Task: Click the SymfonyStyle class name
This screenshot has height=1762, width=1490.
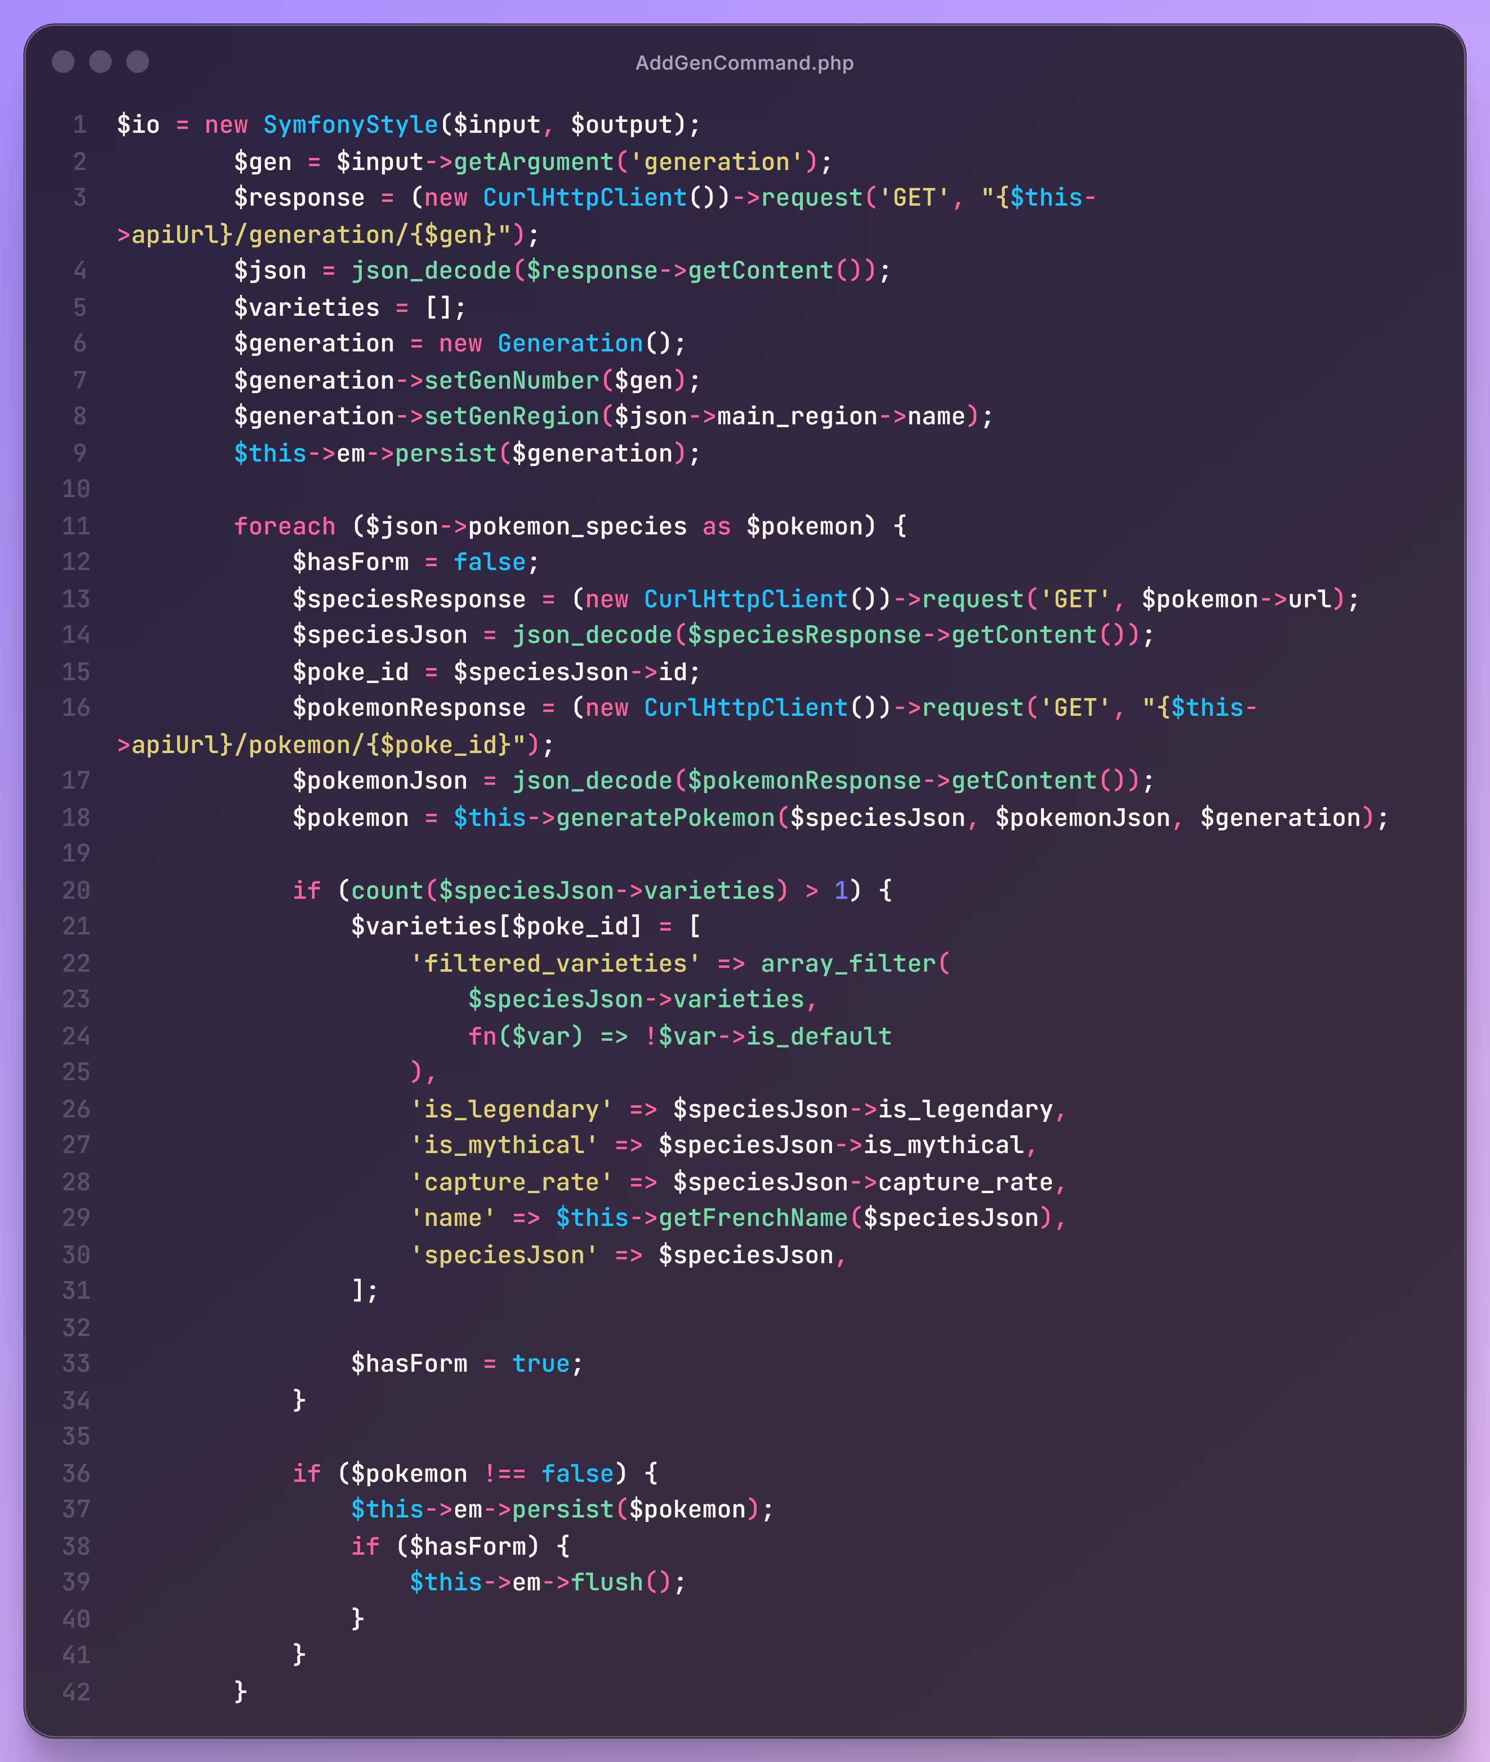Action: 351,125
